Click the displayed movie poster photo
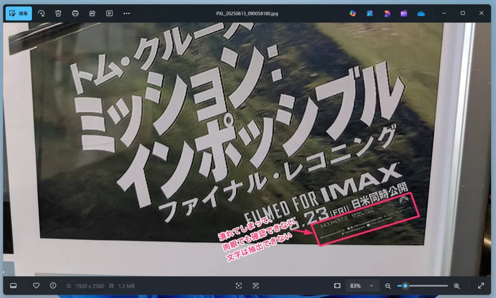 pos(247,149)
